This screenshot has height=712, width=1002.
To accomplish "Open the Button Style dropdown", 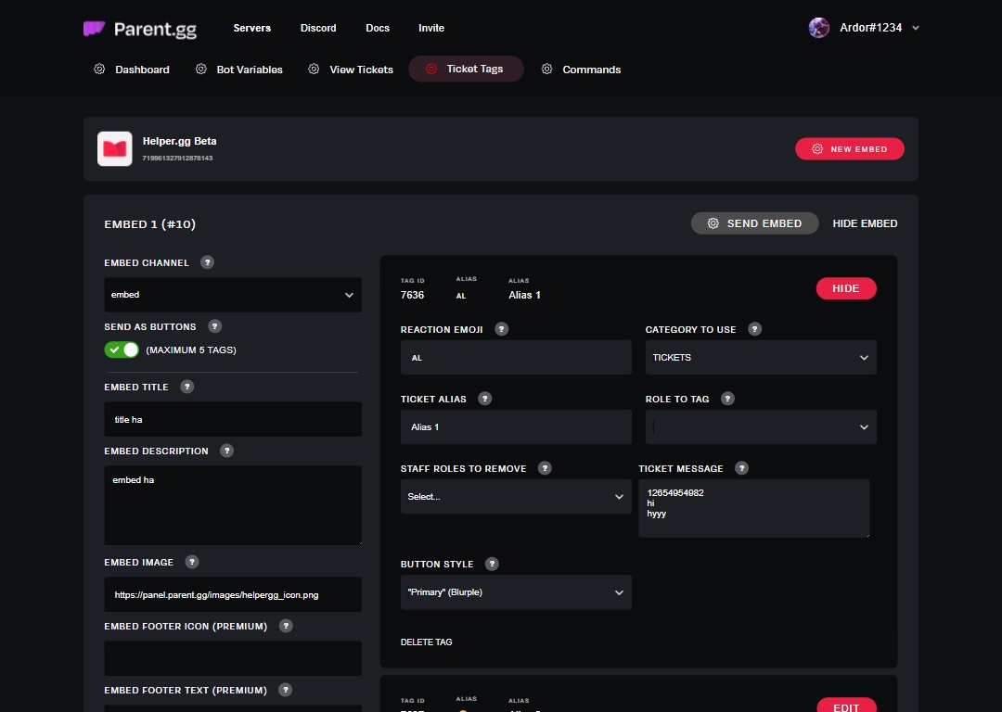I will point(516,592).
